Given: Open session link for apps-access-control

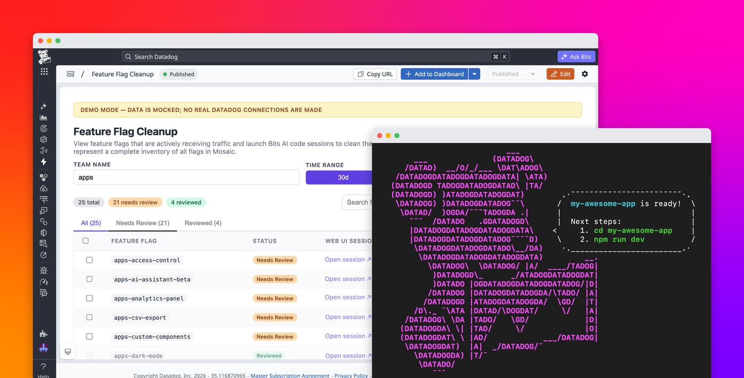Looking at the screenshot, I should [x=348, y=259].
